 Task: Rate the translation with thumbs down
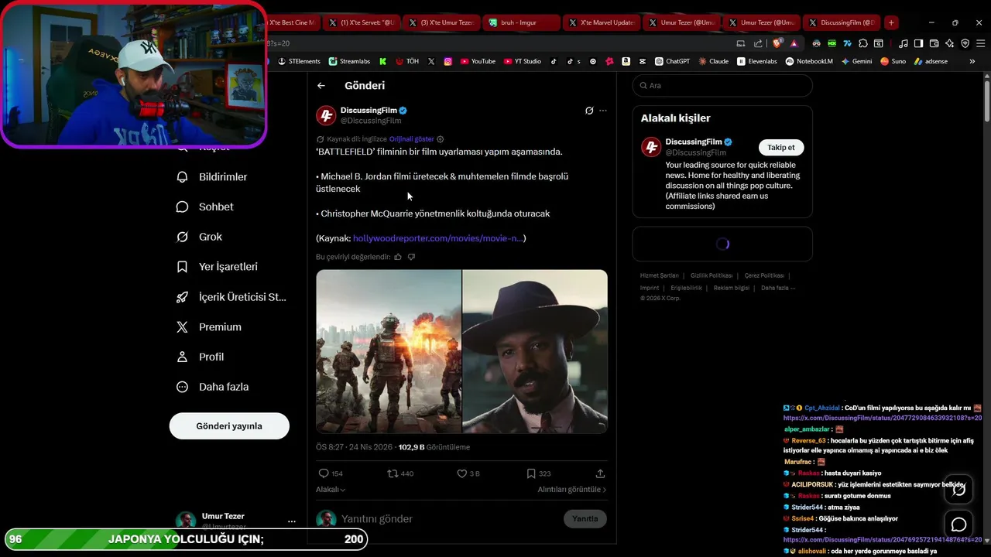(411, 257)
